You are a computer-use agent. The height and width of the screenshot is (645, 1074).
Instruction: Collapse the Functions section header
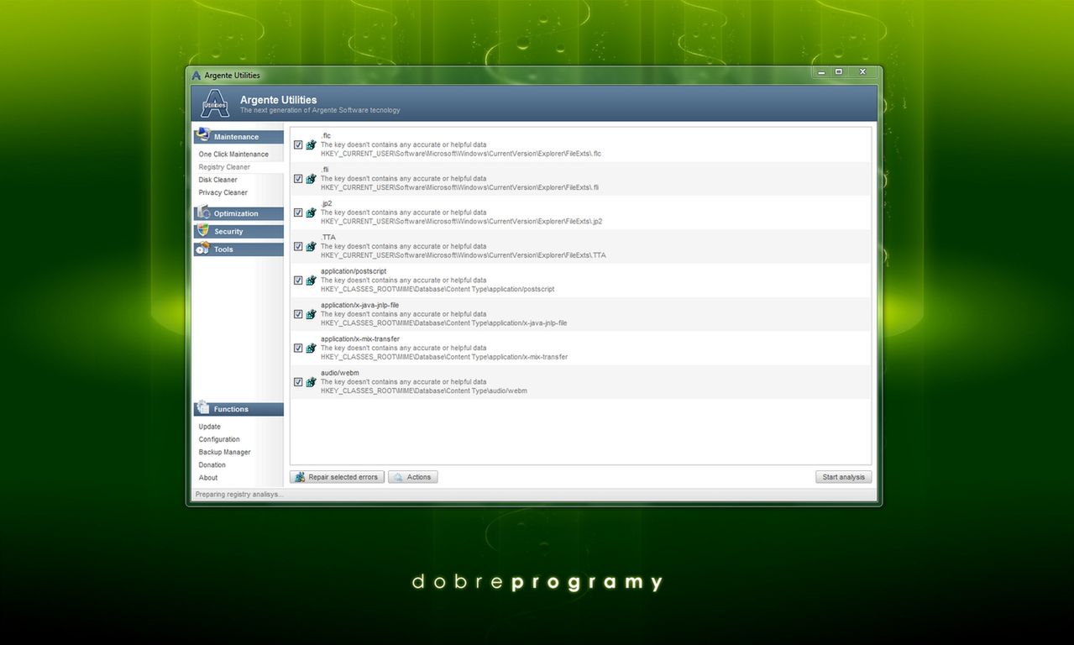(x=238, y=409)
